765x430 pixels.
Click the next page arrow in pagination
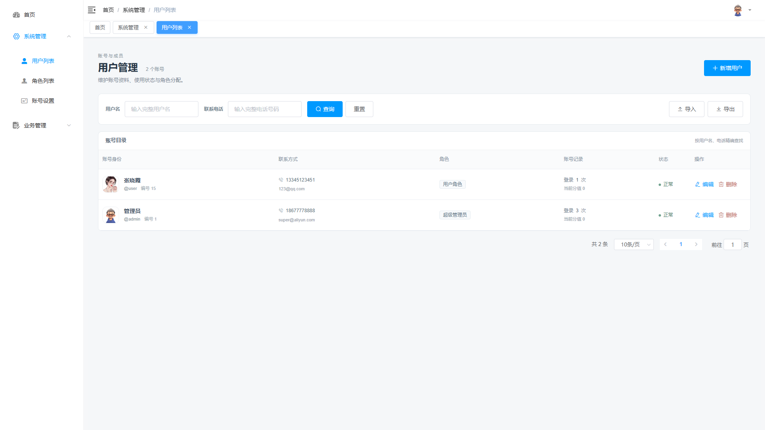696,244
